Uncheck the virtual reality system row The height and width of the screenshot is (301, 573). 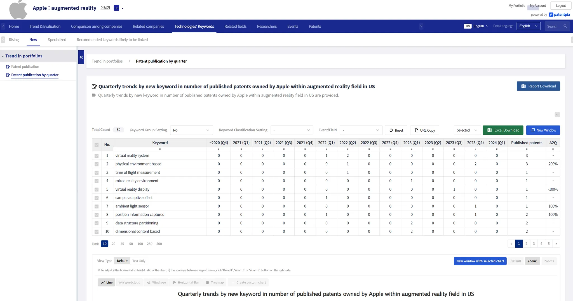(x=97, y=156)
